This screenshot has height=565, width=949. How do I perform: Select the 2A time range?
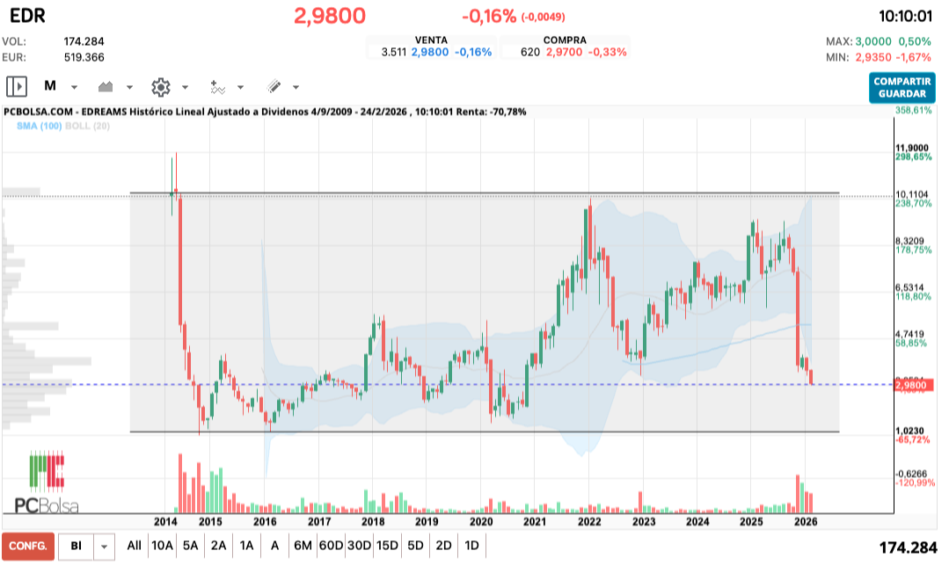pos(218,546)
